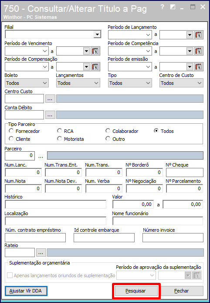Open calendar icon for Período de Competência

tap(198, 51)
